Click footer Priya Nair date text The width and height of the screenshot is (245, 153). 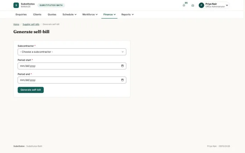tap(218, 146)
